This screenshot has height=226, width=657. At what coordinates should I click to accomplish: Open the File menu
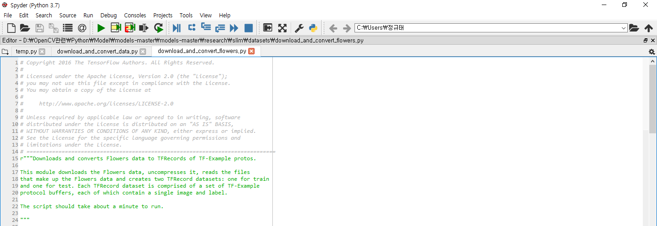click(x=8, y=15)
